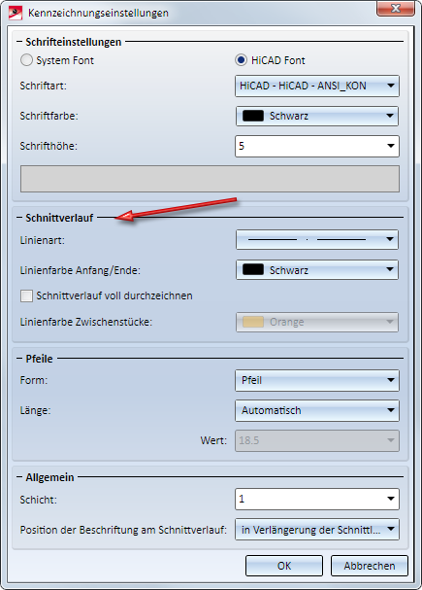Collapse the Schrifteinstellungen section

(19, 42)
